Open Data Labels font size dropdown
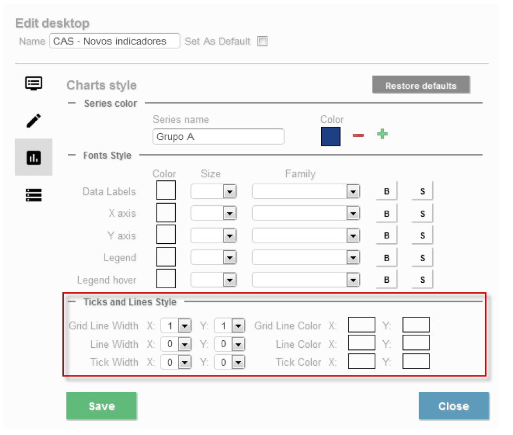 click(x=229, y=192)
